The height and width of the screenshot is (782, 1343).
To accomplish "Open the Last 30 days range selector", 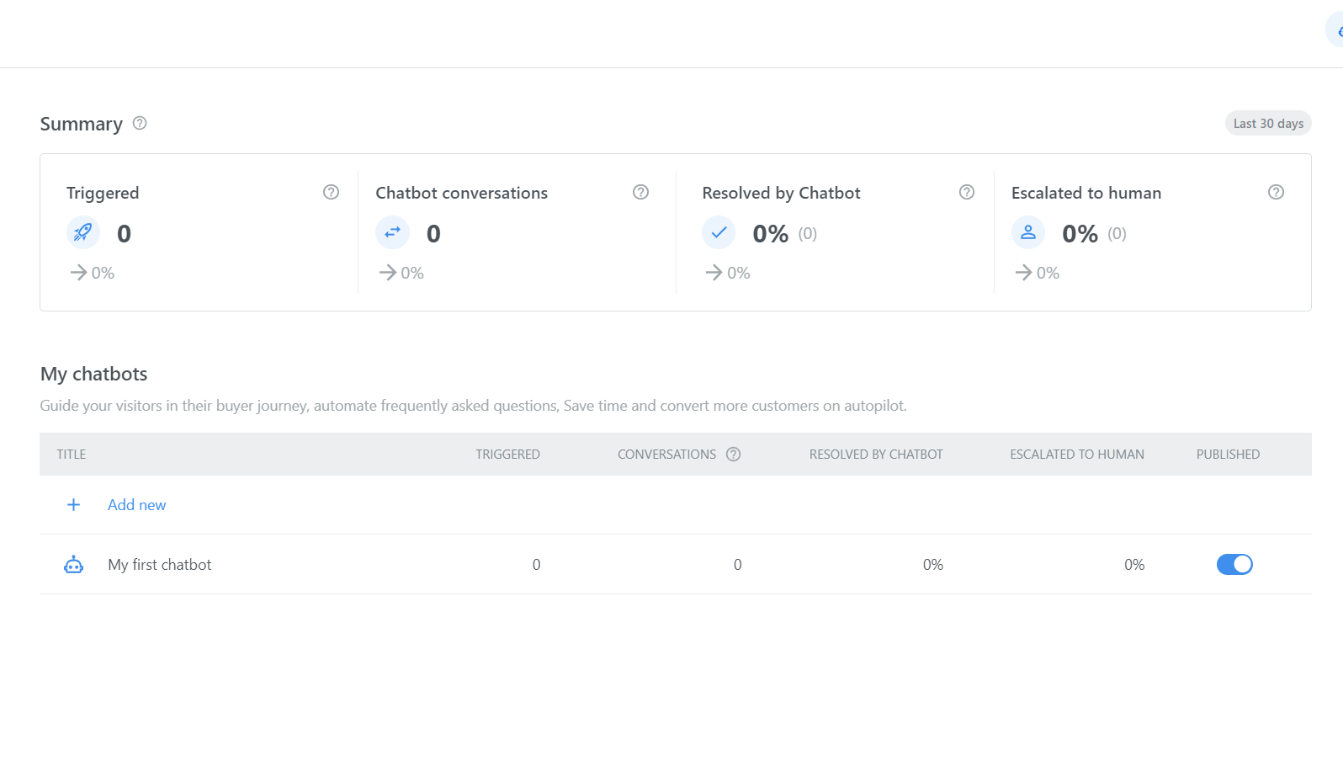I will [x=1267, y=124].
